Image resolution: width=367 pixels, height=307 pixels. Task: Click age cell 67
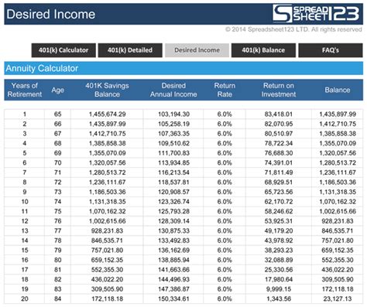coord(57,134)
